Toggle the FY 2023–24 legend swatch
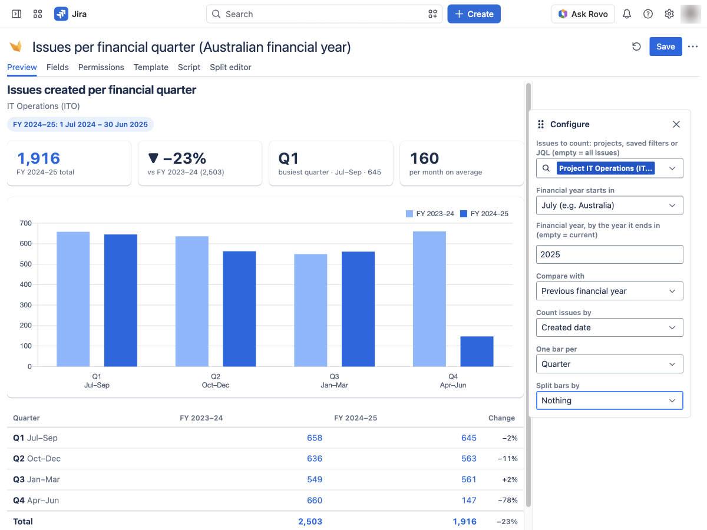Image resolution: width=707 pixels, height=530 pixels. click(409, 214)
